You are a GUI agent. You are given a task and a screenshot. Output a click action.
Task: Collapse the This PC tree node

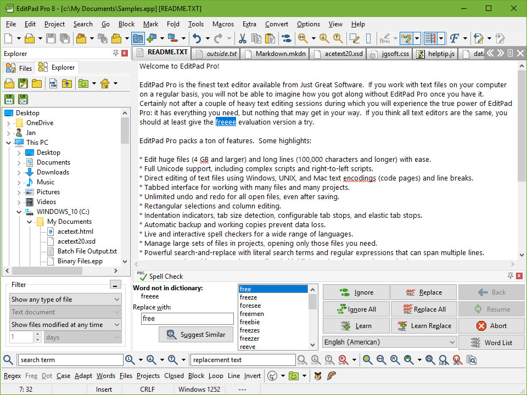pos(8,143)
